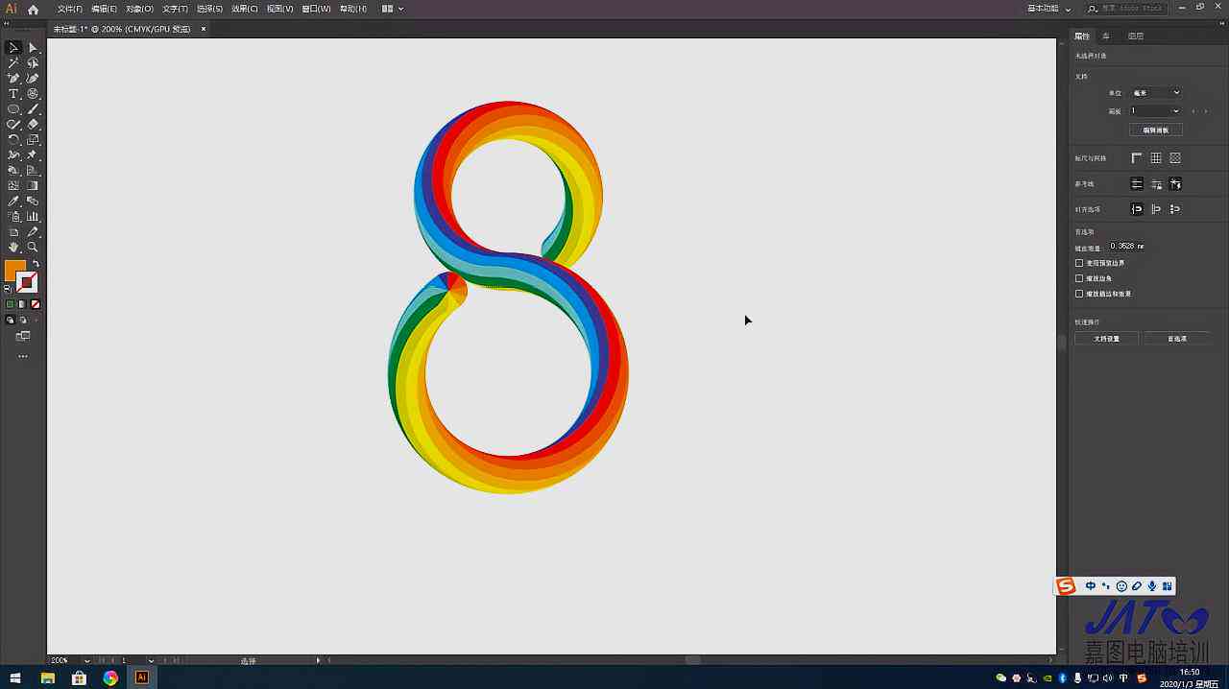1229x689 pixels.
Task: Toggle the show grid icon
Action: tap(1156, 158)
